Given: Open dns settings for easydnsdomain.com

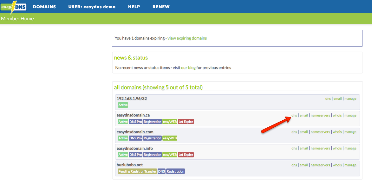Looking at the screenshot, I should point(294,132).
